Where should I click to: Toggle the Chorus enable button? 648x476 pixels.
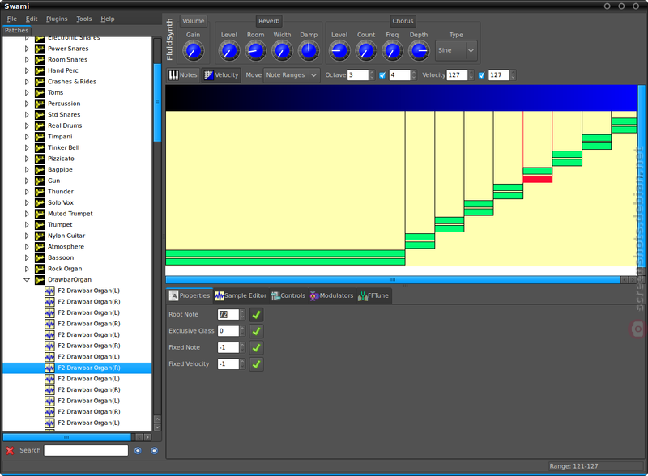(403, 21)
